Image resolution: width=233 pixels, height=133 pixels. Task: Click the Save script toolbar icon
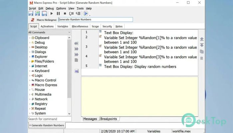pyautogui.click(x=31, y=14)
